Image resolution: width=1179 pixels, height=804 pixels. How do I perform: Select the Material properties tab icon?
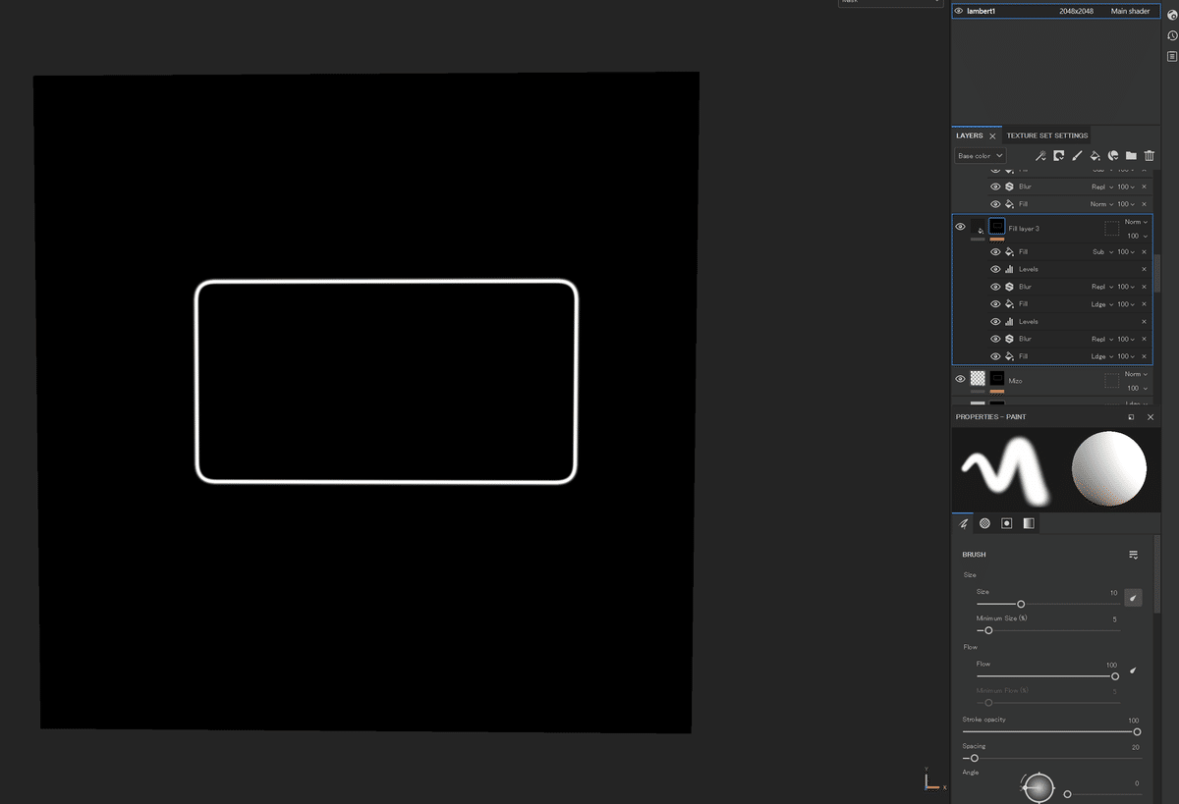pos(1028,523)
